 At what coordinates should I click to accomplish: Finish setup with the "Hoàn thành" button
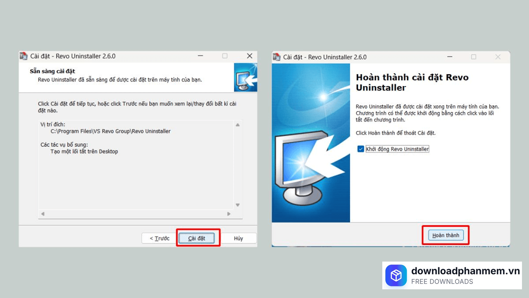click(x=446, y=236)
